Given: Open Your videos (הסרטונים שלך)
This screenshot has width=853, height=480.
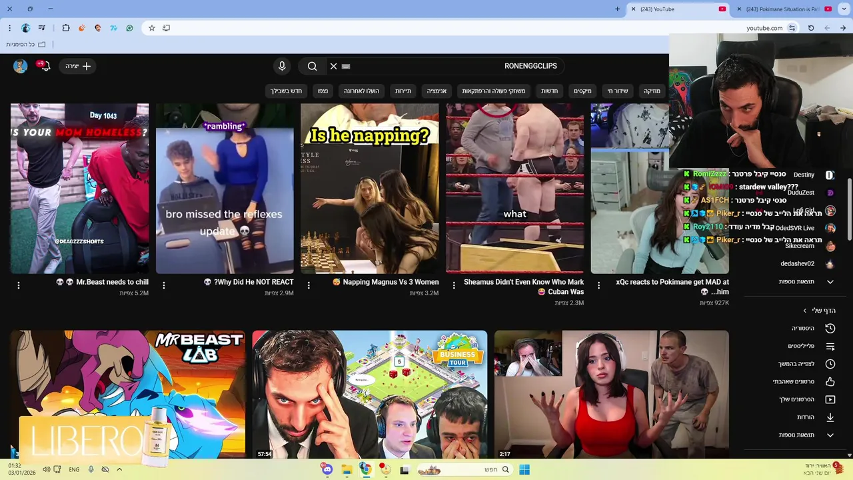Looking at the screenshot, I should point(806,399).
